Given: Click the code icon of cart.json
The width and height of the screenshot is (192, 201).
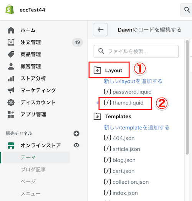Looking at the screenshot, I should click(x=108, y=171).
